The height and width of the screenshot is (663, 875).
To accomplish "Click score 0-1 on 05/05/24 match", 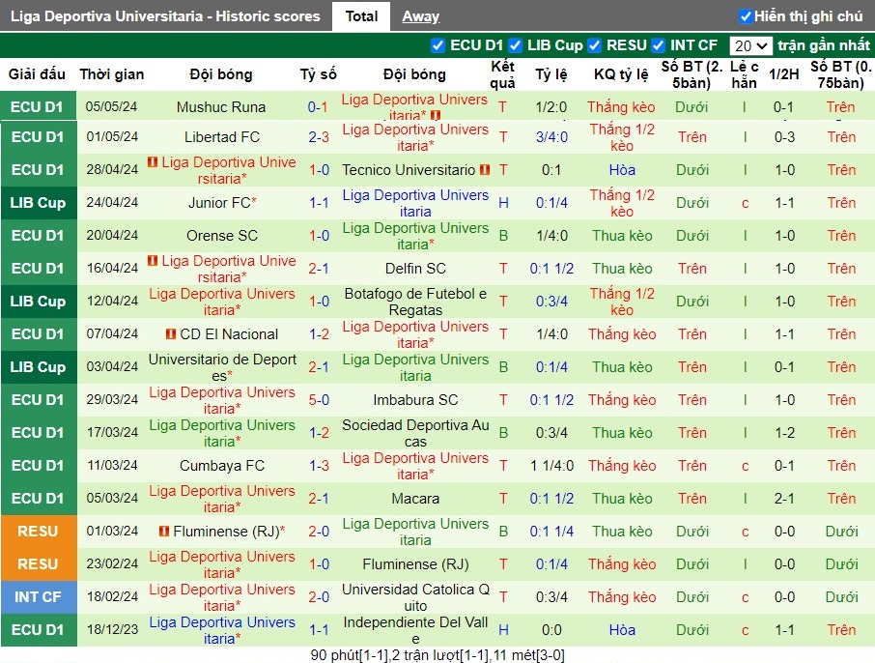I will click(318, 106).
